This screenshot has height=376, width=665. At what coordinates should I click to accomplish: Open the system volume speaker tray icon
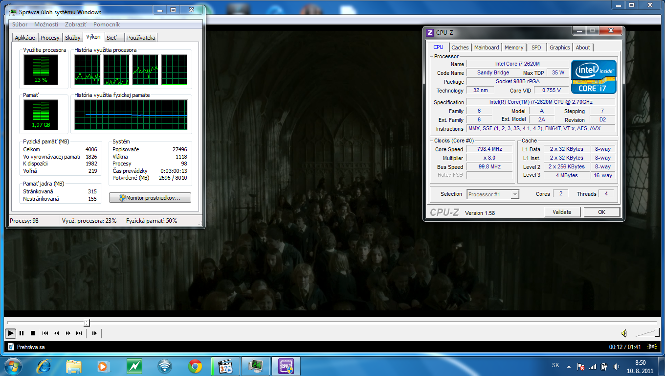(616, 366)
